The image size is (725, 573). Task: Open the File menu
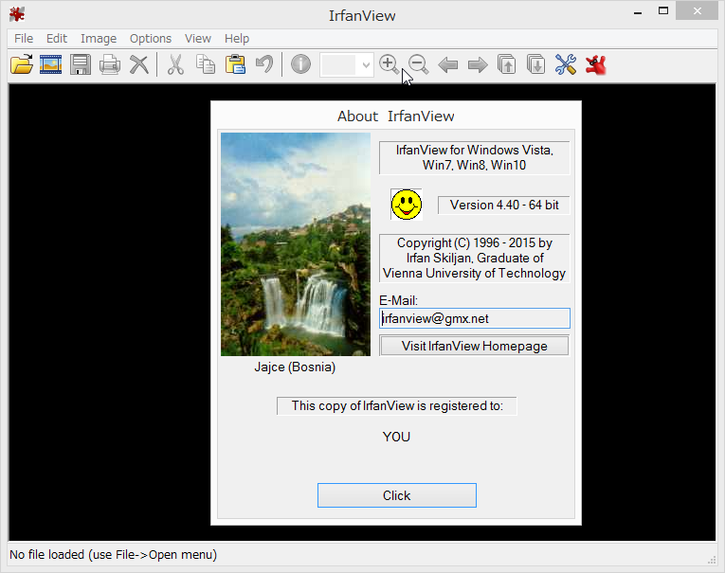click(x=24, y=38)
